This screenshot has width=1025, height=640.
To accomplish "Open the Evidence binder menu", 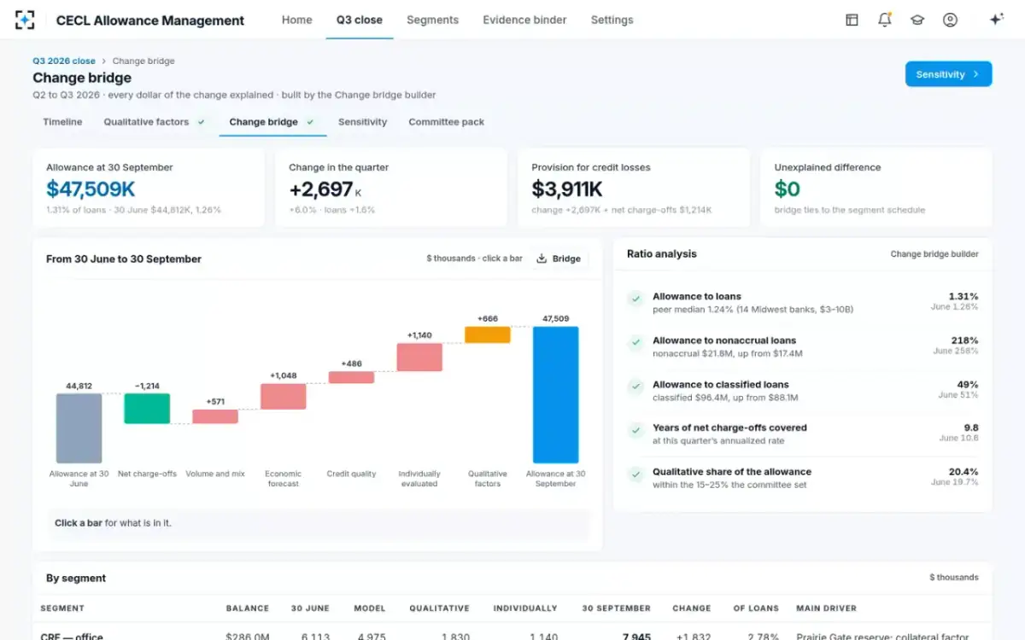I will point(524,20).
